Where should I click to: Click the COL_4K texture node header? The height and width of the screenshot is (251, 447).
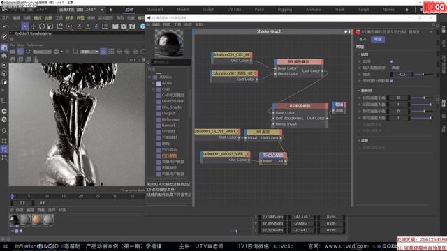point(231,54)
